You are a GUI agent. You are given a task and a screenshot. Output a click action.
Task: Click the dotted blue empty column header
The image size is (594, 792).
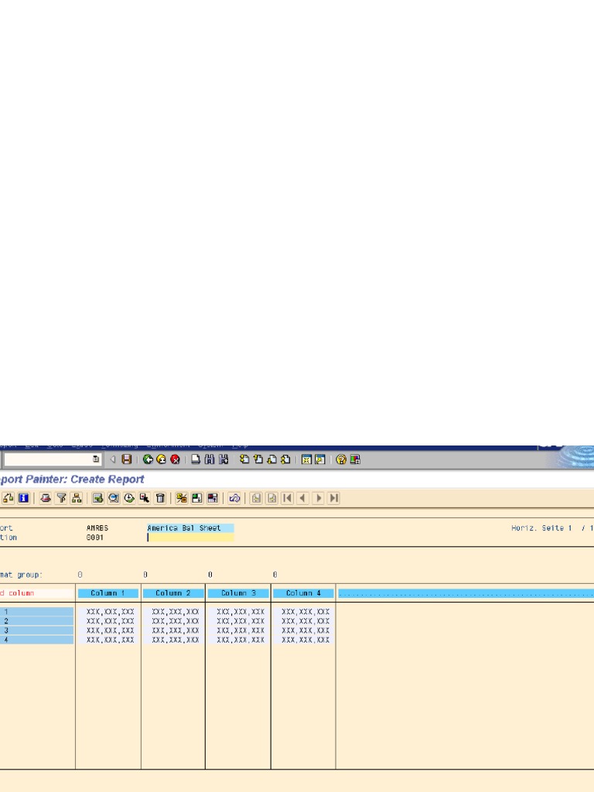click(466, 593)
